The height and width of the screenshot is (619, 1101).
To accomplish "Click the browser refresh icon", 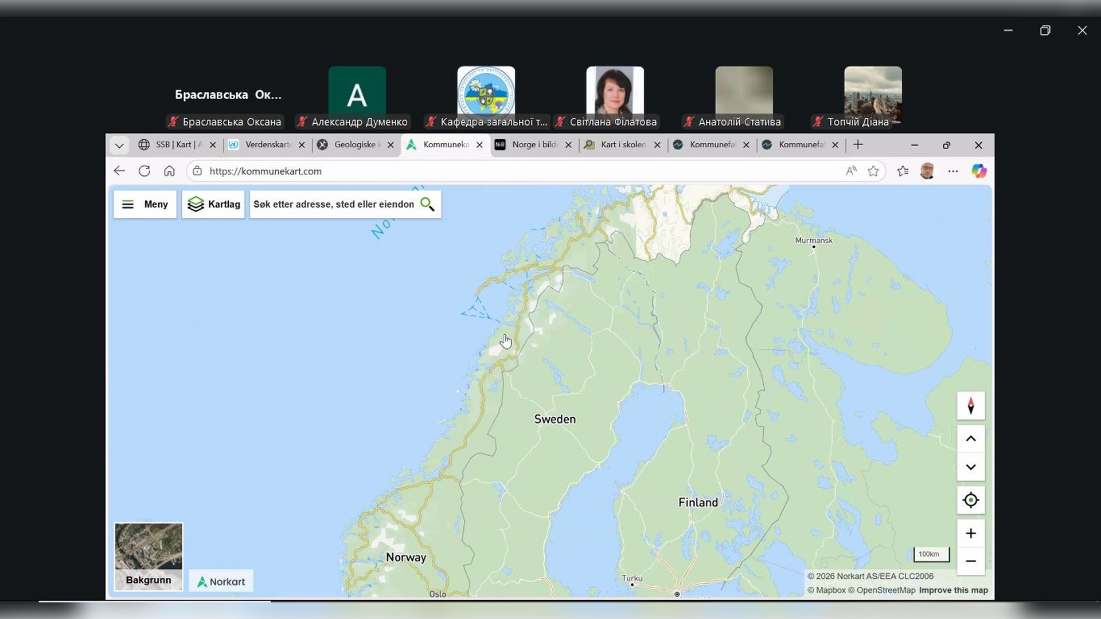I will coord(145,171).
